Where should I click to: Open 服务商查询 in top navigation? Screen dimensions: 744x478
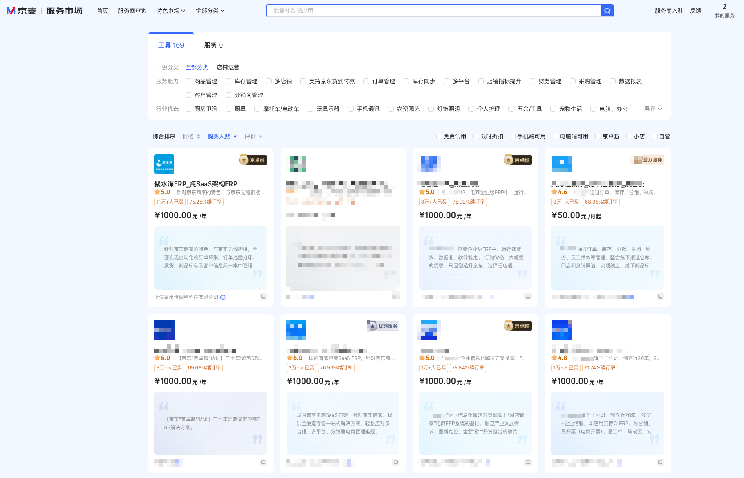pos(132,11)
